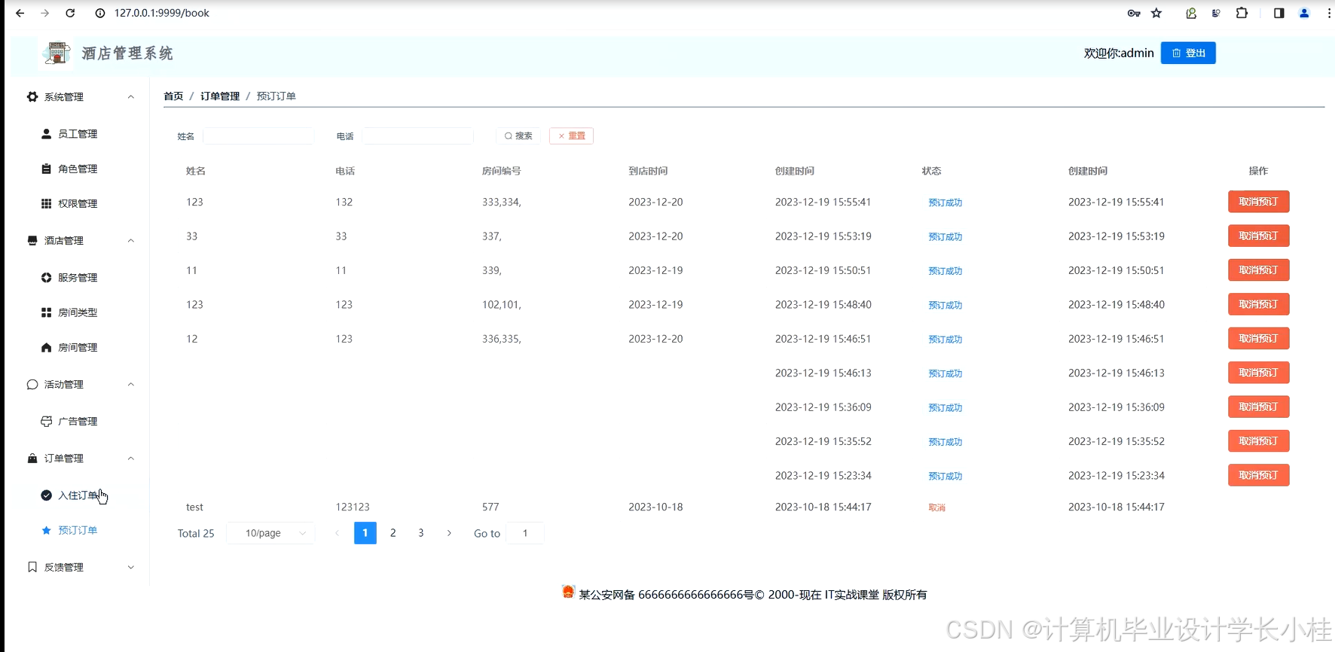Collapse the 活动管理 menu chevron
This screenshot has width=1335, height=652.
pos(131,385)
